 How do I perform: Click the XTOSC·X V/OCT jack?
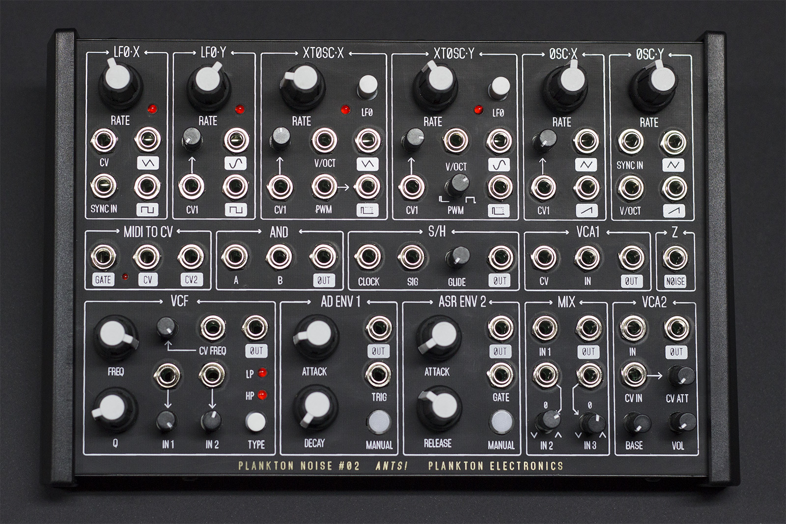(324, 141)
